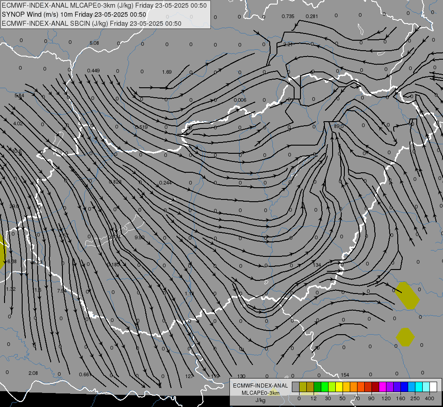This screenshot has width=443, height=407.
Task: Click the map value 130
Action: [x=241, y=376]
